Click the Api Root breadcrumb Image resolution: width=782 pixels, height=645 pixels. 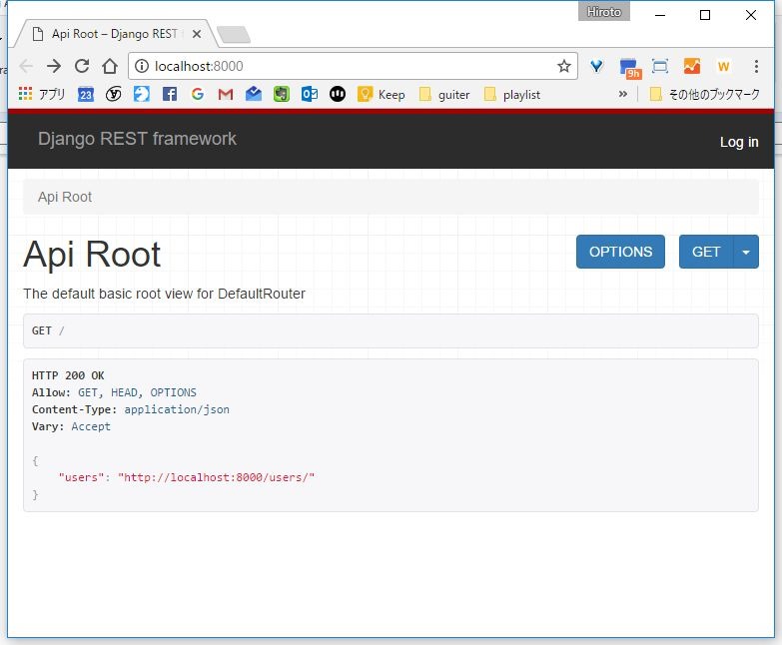click(65, 197)
